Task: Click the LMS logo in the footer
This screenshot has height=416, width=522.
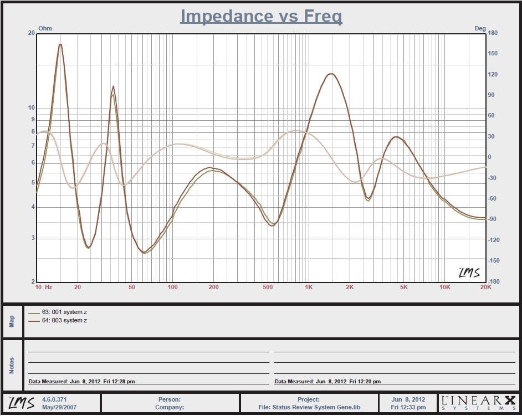Action: pyautogui.click(x=21, y=403)
